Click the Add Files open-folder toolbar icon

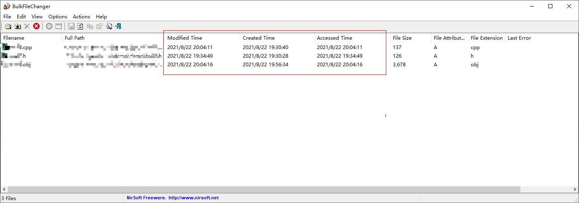pos(8,27)
